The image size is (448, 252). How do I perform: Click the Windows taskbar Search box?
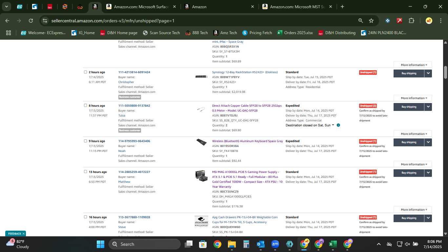point(144,244)
